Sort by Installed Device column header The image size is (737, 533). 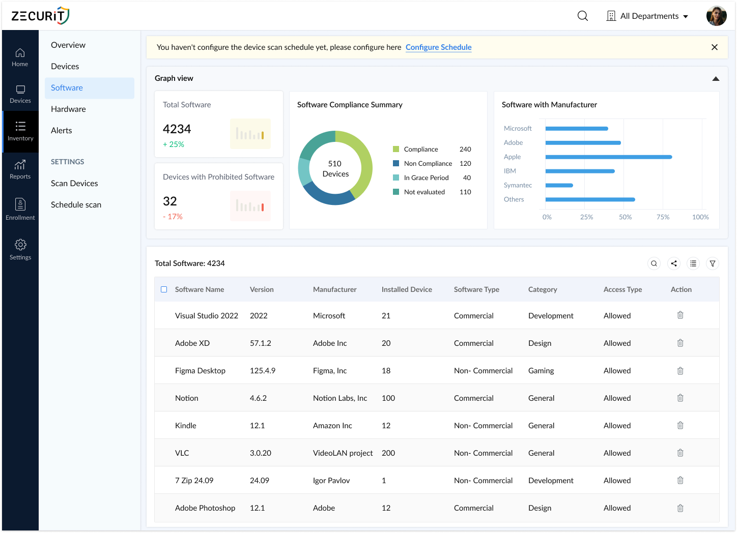407,289
